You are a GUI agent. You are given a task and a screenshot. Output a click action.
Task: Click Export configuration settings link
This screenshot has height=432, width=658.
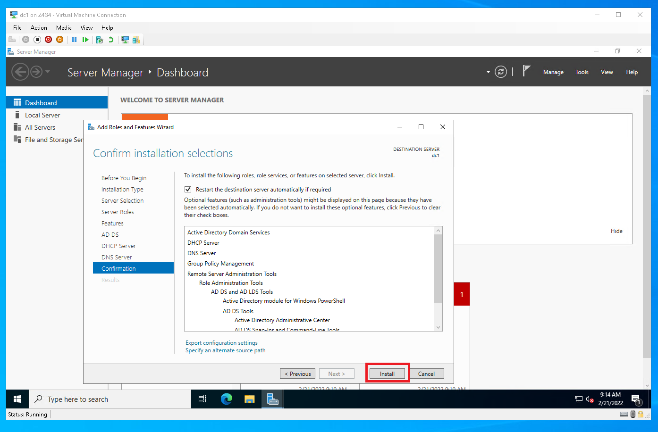(221, 343)
